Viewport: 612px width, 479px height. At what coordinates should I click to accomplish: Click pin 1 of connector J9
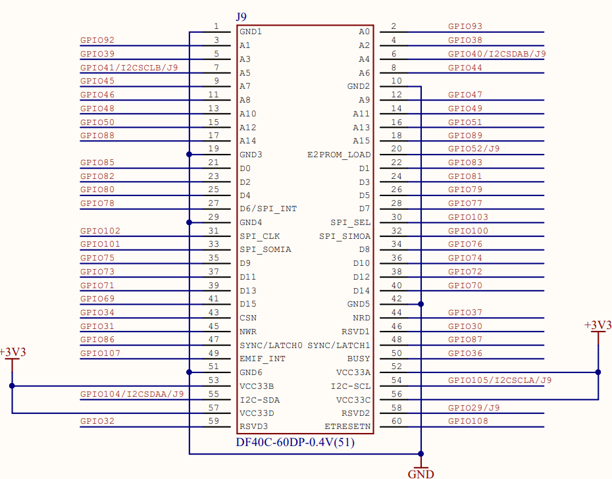tap(217, 31)
